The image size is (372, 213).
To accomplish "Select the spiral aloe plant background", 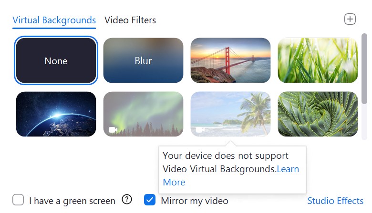I will click(x=318, y=114).
